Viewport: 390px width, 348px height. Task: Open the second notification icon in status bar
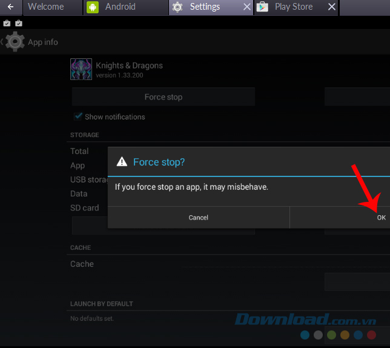pyautogui.click(x=18, y=23)
